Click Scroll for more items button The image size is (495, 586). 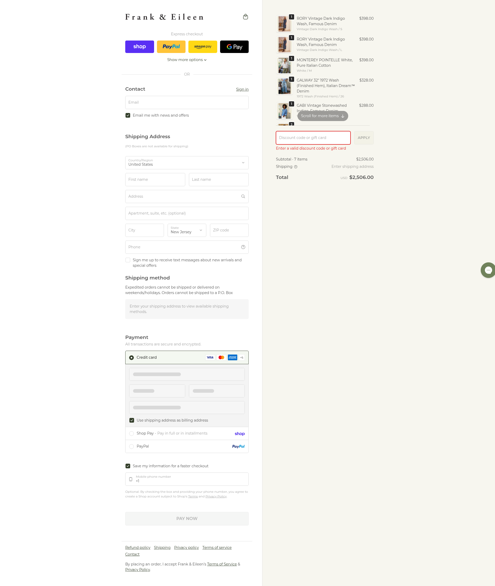(x=322, y=116)
